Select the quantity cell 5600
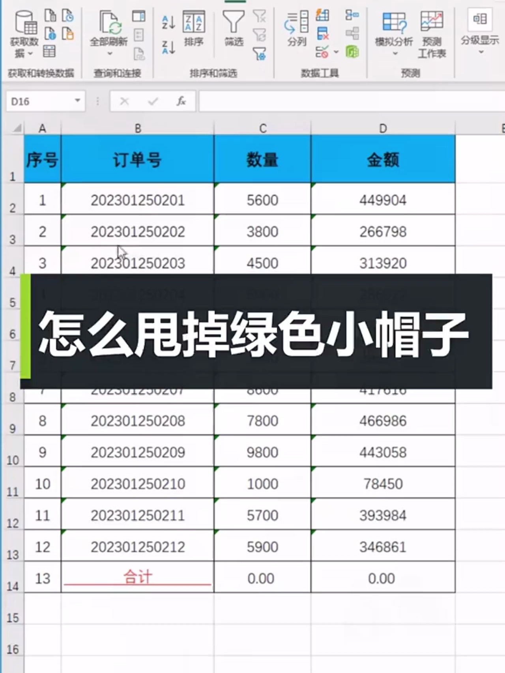Image resolution: width=505 pixels, height=673 pixels. (262, 199)
